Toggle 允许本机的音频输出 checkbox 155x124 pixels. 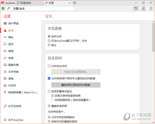(x=49, y=117)
